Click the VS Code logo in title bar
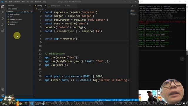The height and width of the screenshot is (106, 188). pyautogui.click(x=2, y=2)
